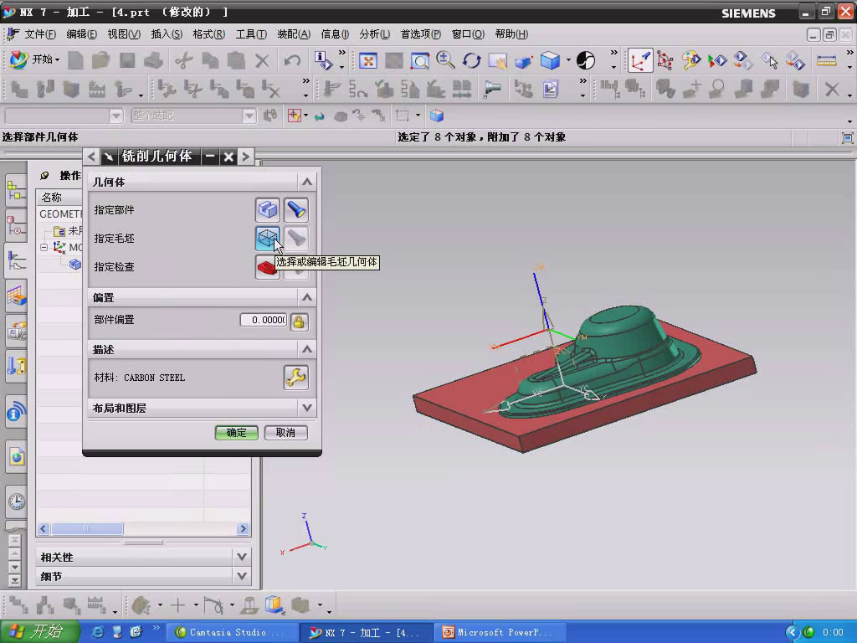
Task: Switch to Microsoft PowerPoint in taskbar
Action: tap(500, 632)
